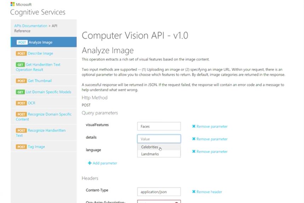The image size is (304, 203).
Task: Click the plus icon next to Add parameter
Action: pos(90,163)
